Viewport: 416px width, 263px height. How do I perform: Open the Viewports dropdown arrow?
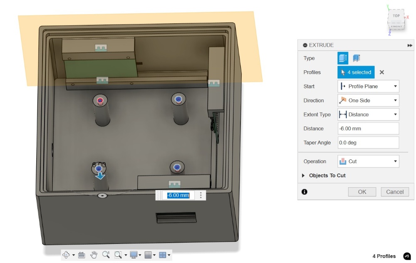pyautogui.click(x=169, y=256)
